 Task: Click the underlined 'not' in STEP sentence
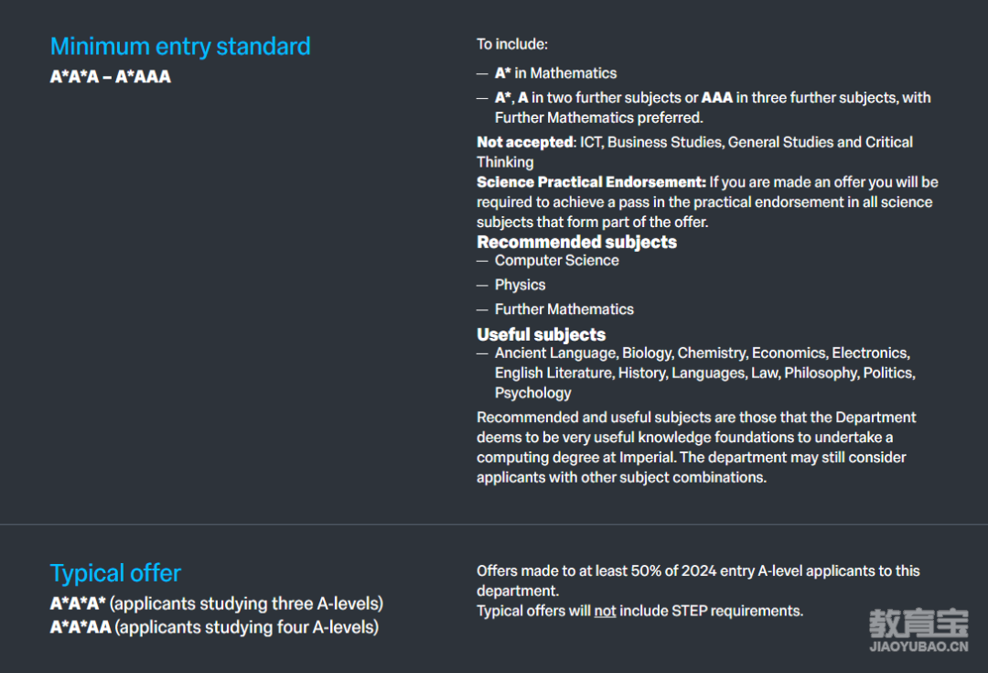605,611
